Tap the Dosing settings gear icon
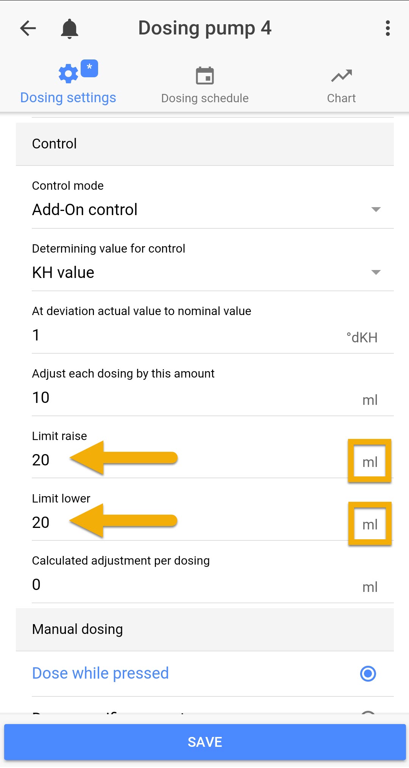The width and height of the screenshot is (409, 768). pos(68,74)
